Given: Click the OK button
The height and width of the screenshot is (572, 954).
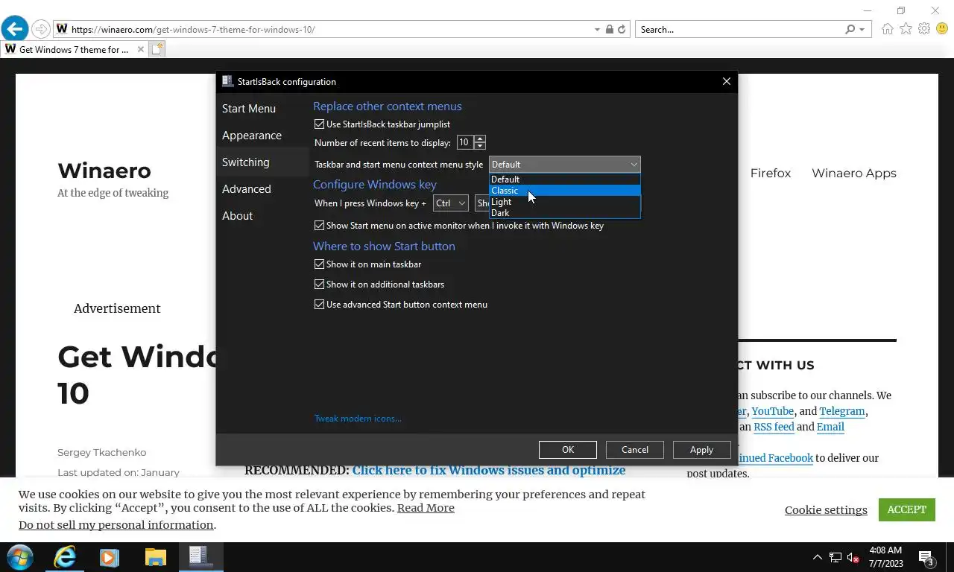Looking at the screenshot, I should tap(568, 450).
